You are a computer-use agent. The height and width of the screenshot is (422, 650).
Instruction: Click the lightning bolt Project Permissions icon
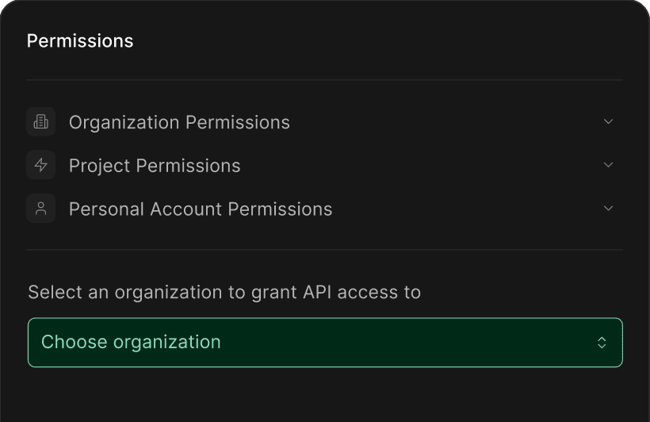tap(40, 165)
